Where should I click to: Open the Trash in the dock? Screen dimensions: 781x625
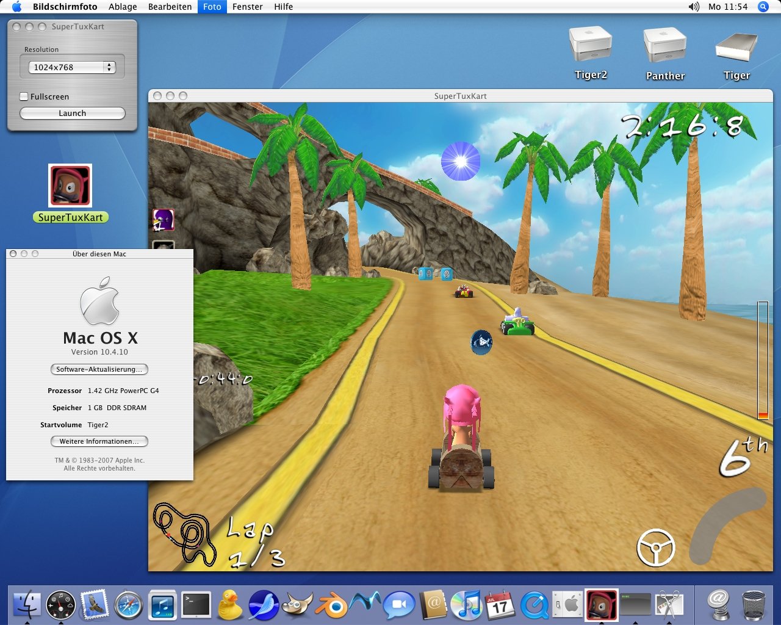[x=754, y=605]
